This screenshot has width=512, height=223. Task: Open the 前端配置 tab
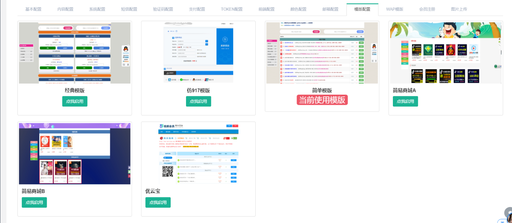pos(267,9)
